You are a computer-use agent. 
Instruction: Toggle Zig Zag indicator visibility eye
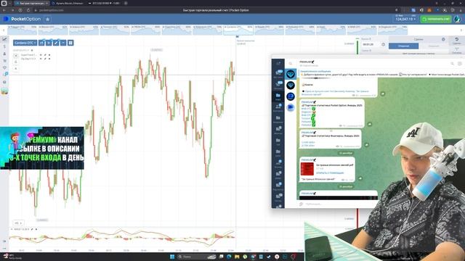point(41,59)
